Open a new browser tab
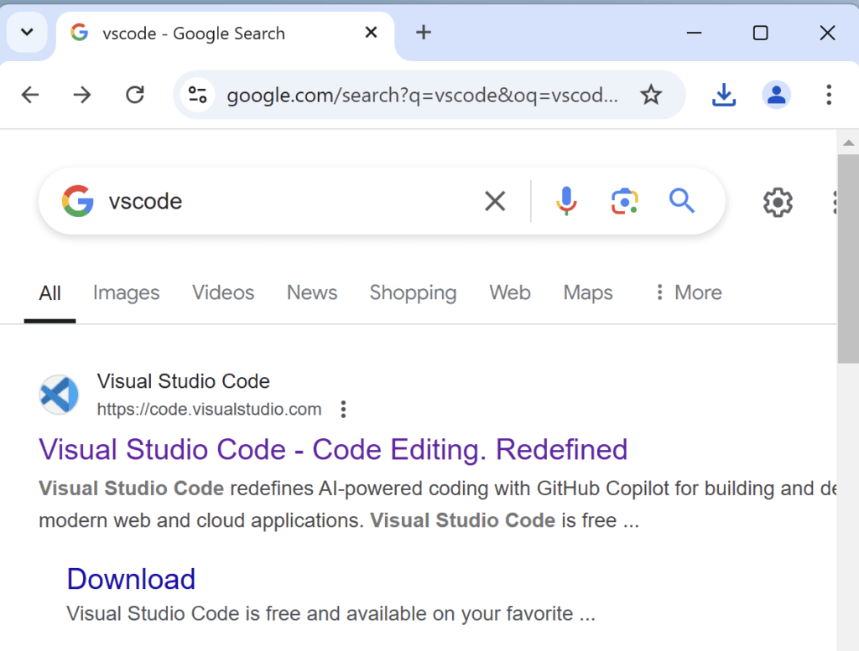Viewport: 859px width, 651px height. (424, 33)
